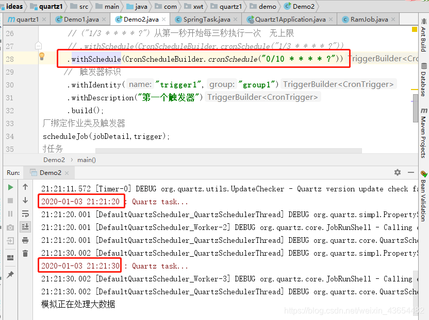Open the Bean Validation panel
Viewport: 429px width, 320px height.
coord(424,196)
